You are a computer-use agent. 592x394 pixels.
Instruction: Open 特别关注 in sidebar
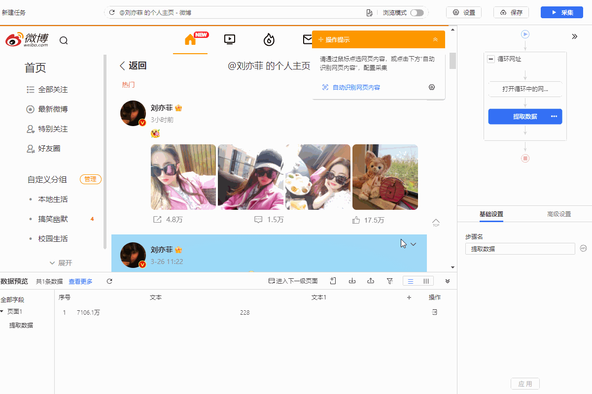47,129
